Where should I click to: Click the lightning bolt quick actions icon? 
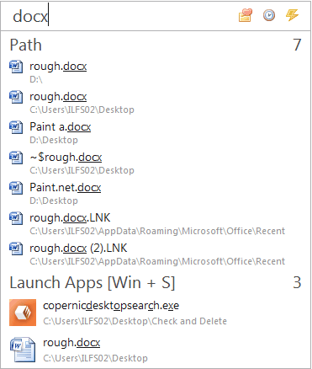[292, 15]
